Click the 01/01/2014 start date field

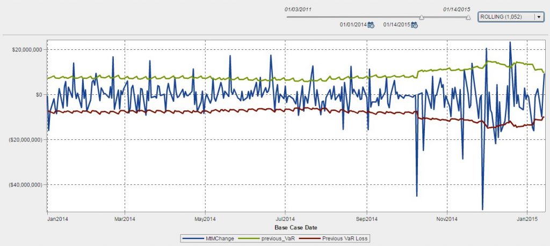click(353, 25)
